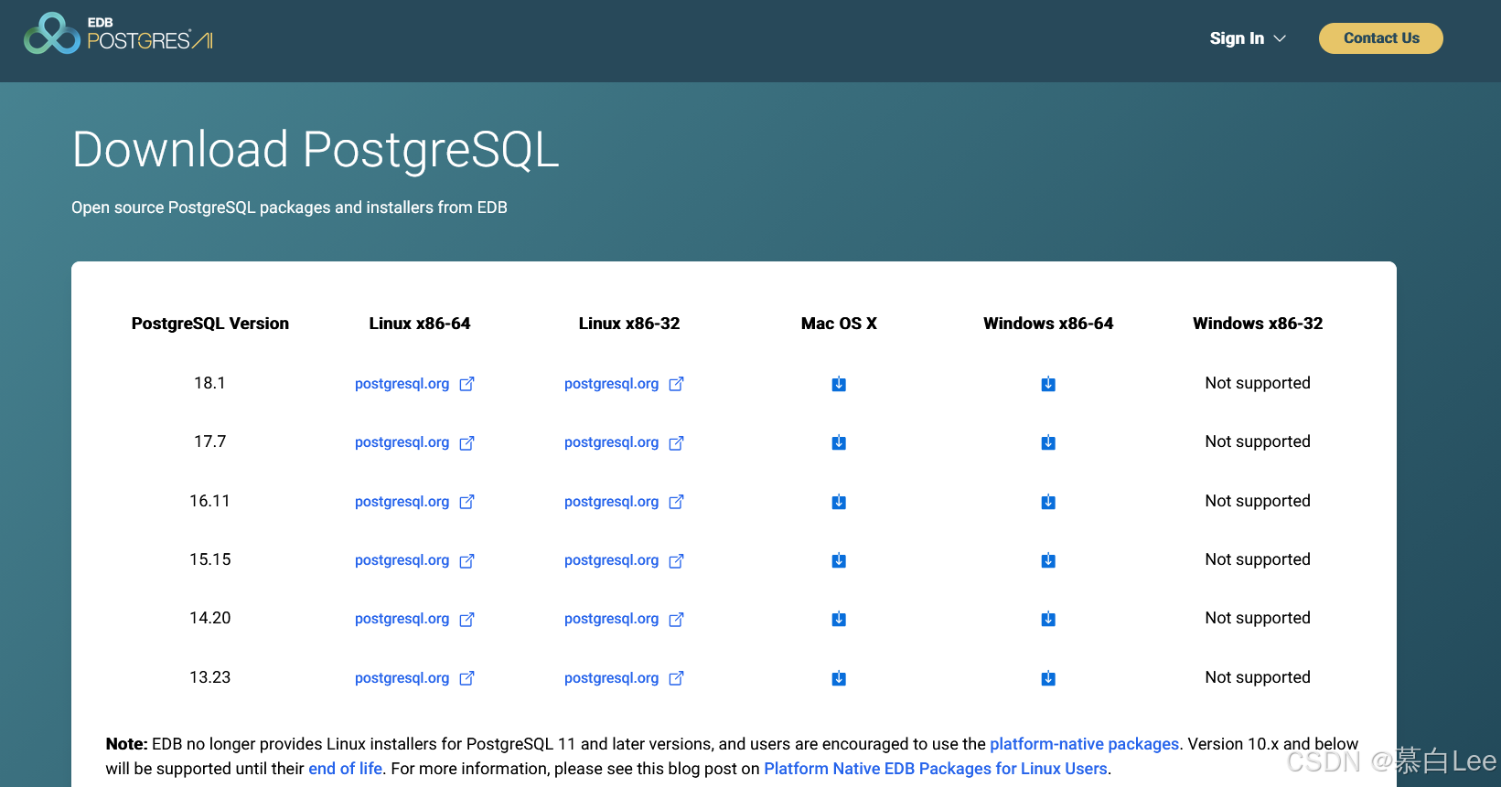
Task: Click the Windows x86-32 column header
Action: click(x=1258, y=324)
